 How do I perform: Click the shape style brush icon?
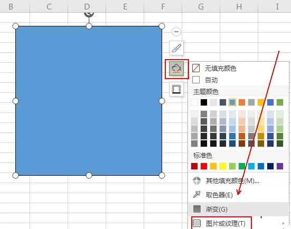[176, 48]
